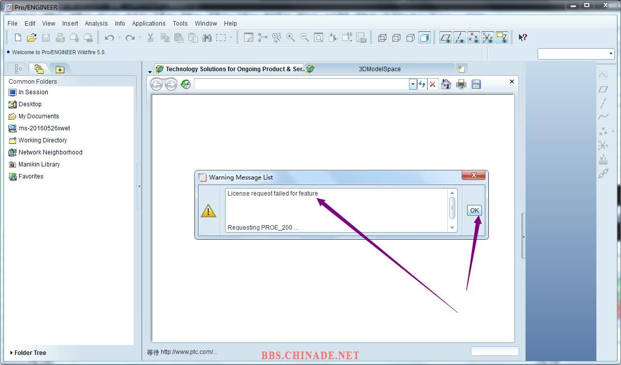Image resolution: width=621 pixels, height=365 pixels.
Task: Go to browser home page icon
Action: [446, 84]
